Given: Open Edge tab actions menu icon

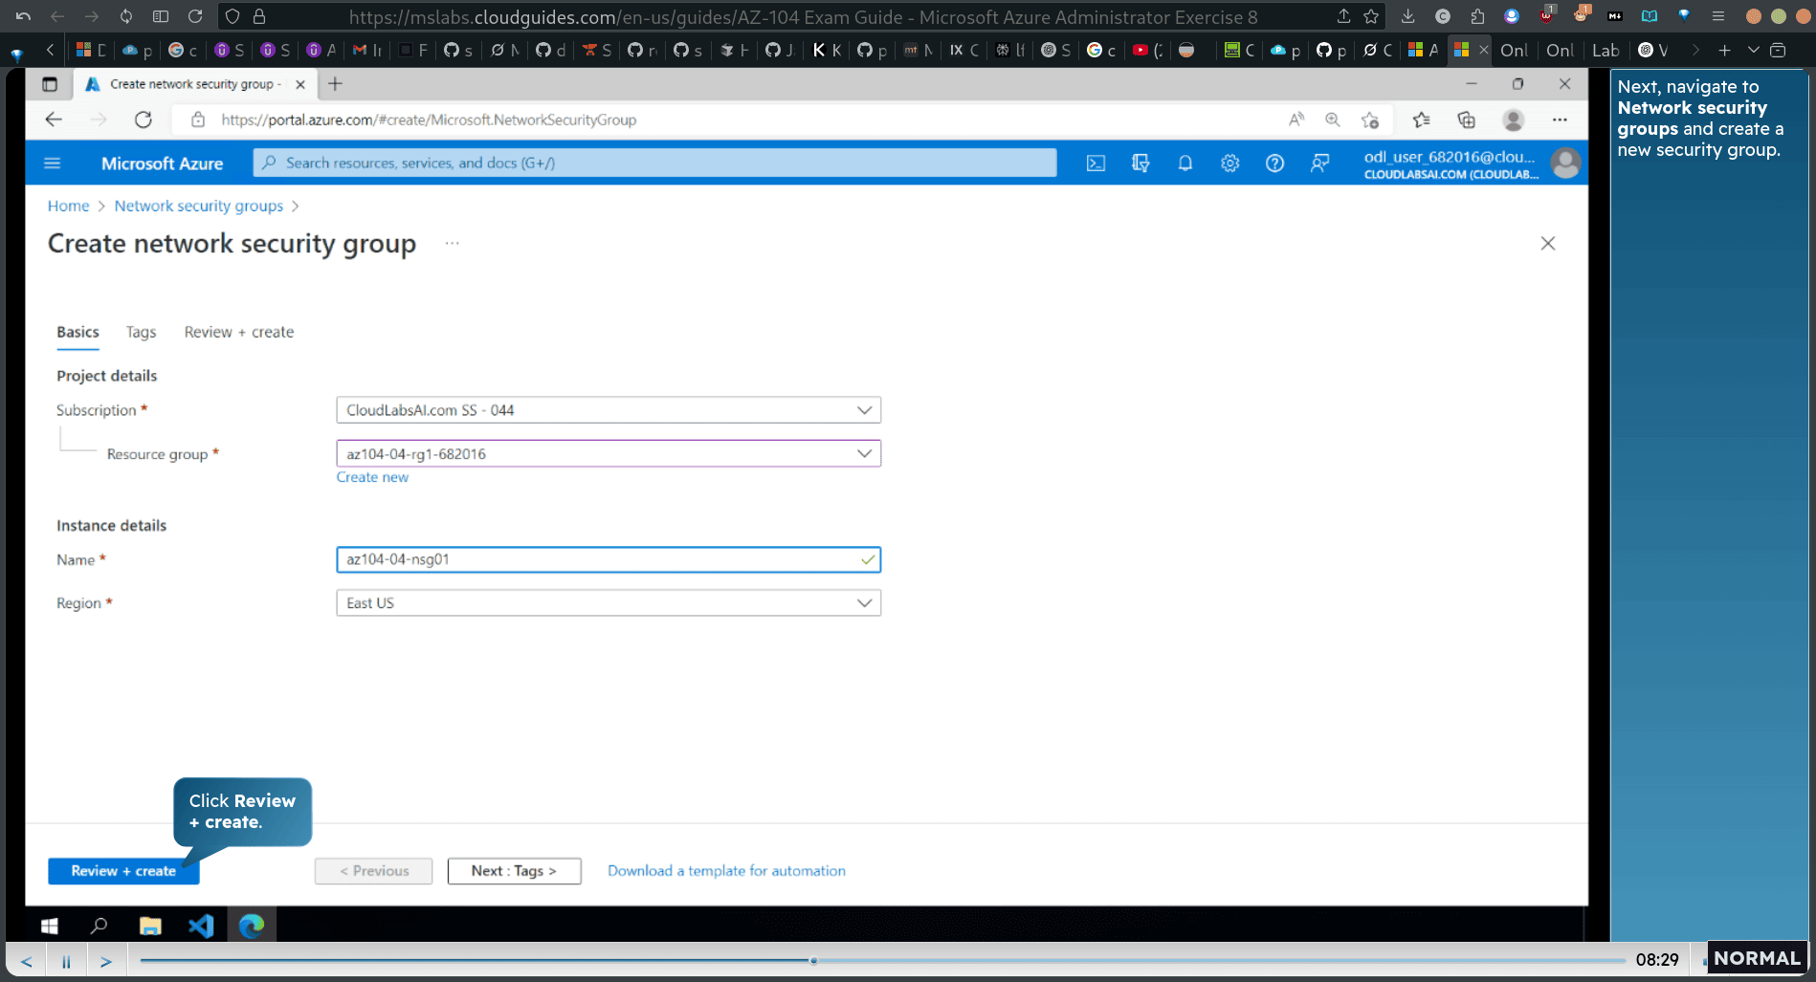Looking at the screenshot, I should pos(50,84).
